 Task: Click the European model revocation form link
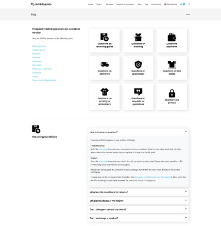point(153,177)
